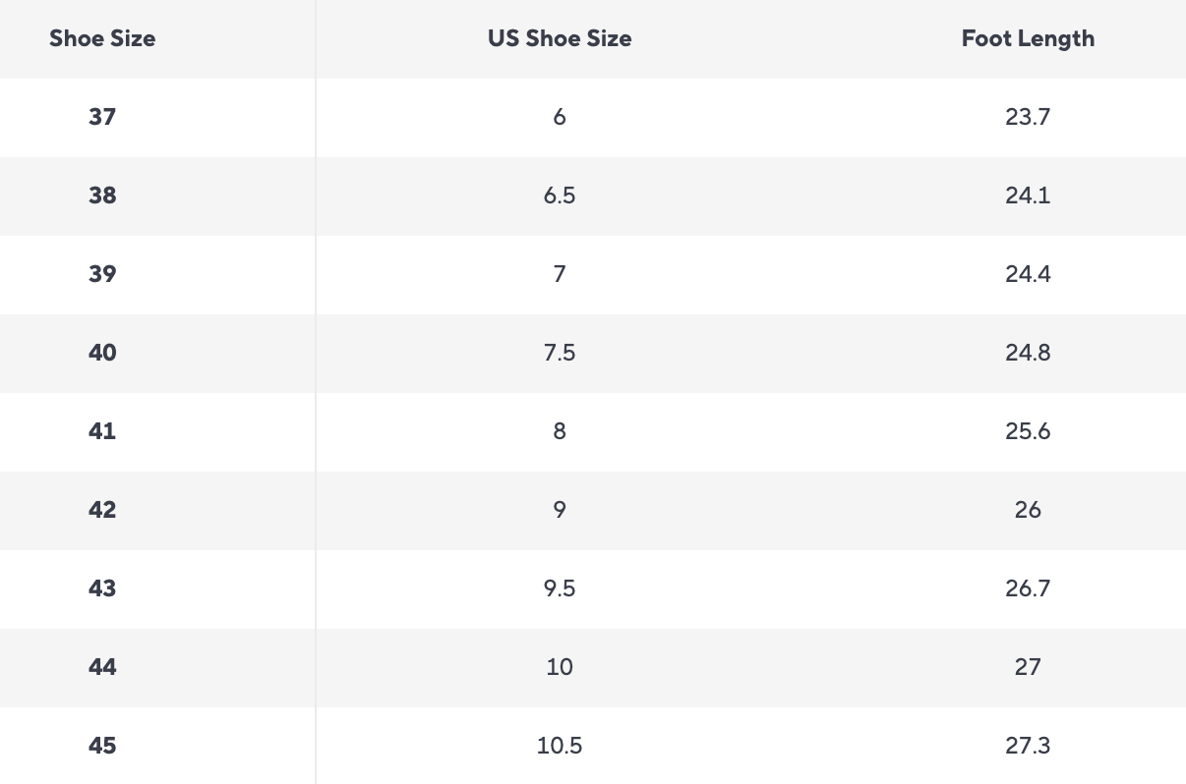Click the Foot Length column header
Image resolution: width=1186 pixels, height=784 pixels.
1028,38
